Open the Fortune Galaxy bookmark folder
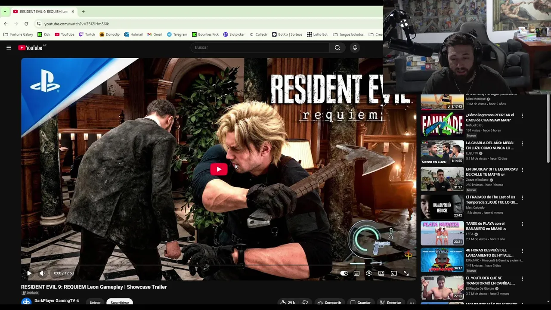This screenshot has width=551, height=310. [19, 34]
